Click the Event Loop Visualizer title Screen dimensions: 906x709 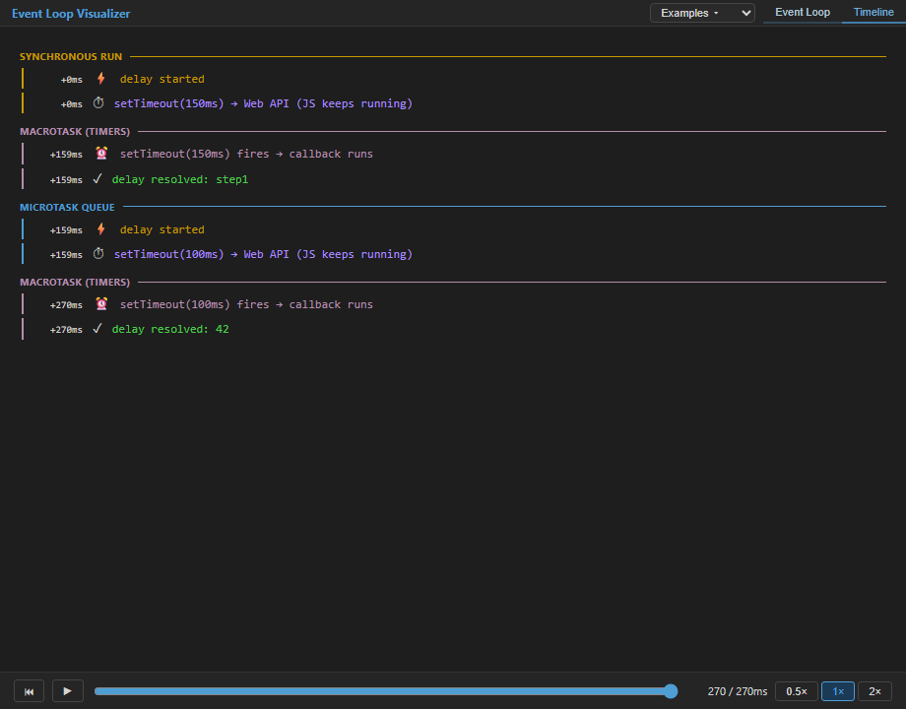point(71,13)
